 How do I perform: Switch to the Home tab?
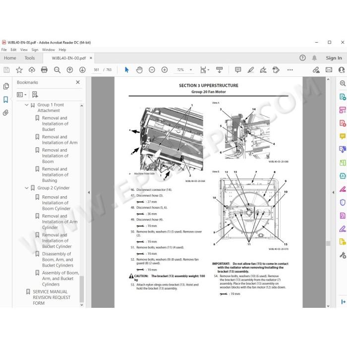(10, 58)
